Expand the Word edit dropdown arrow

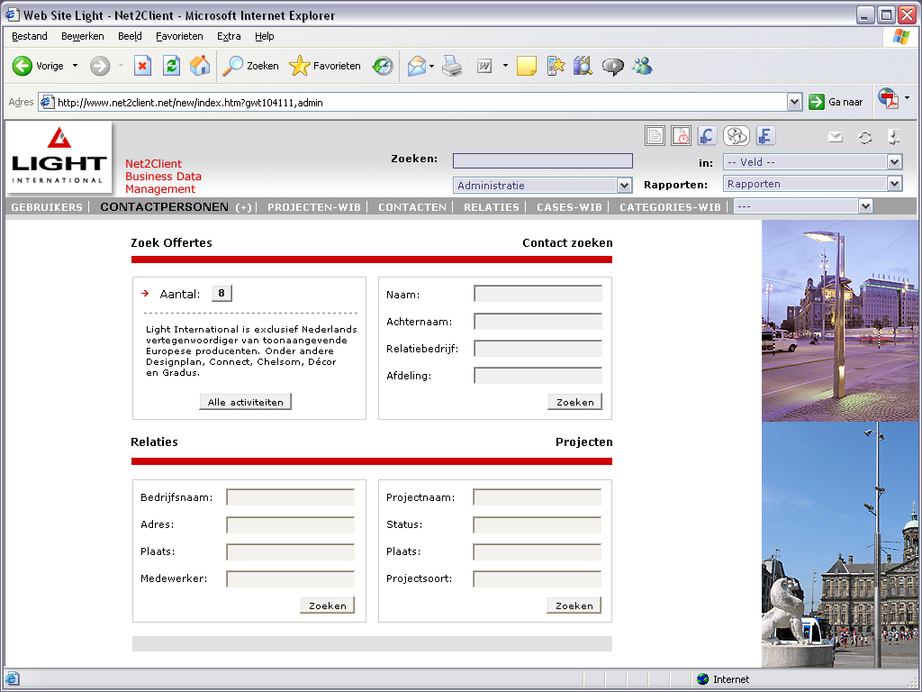tap(505, 66)
